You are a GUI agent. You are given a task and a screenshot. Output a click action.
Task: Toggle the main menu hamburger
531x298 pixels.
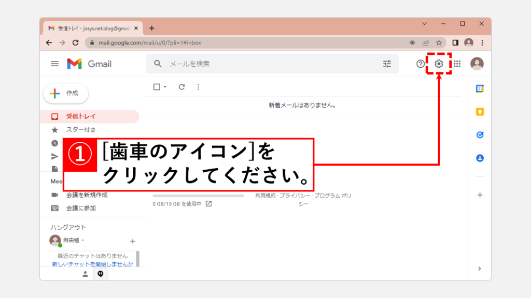(54, 64)
